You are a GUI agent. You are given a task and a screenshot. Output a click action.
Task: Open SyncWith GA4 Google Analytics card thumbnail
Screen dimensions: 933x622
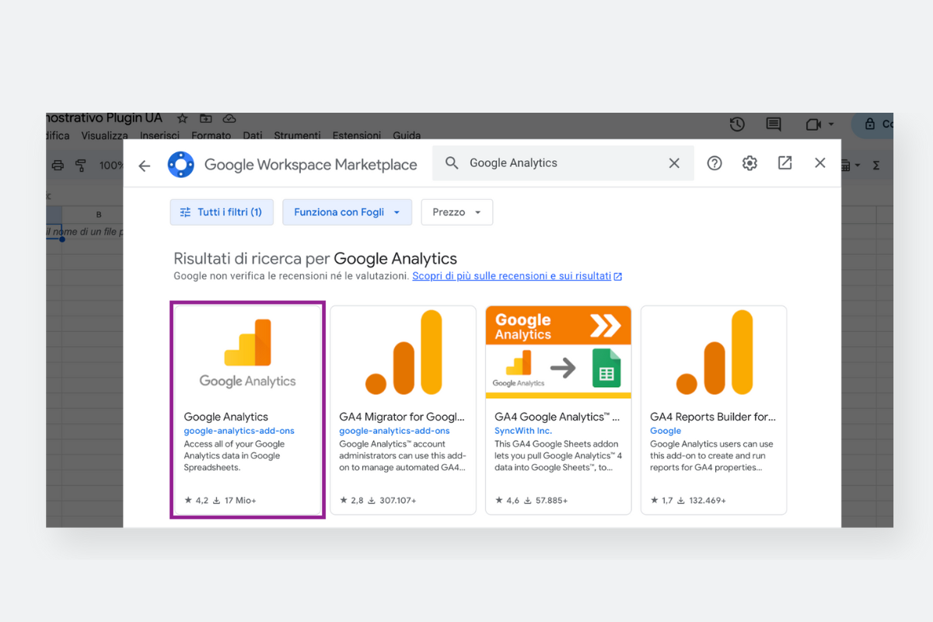558,352
